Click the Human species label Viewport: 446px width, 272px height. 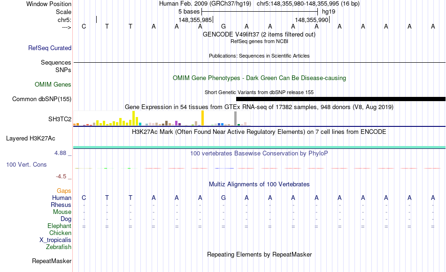coord(62,198)
